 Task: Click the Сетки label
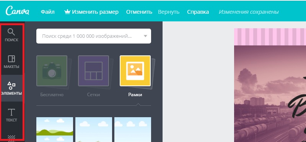[x=93, y=95]
